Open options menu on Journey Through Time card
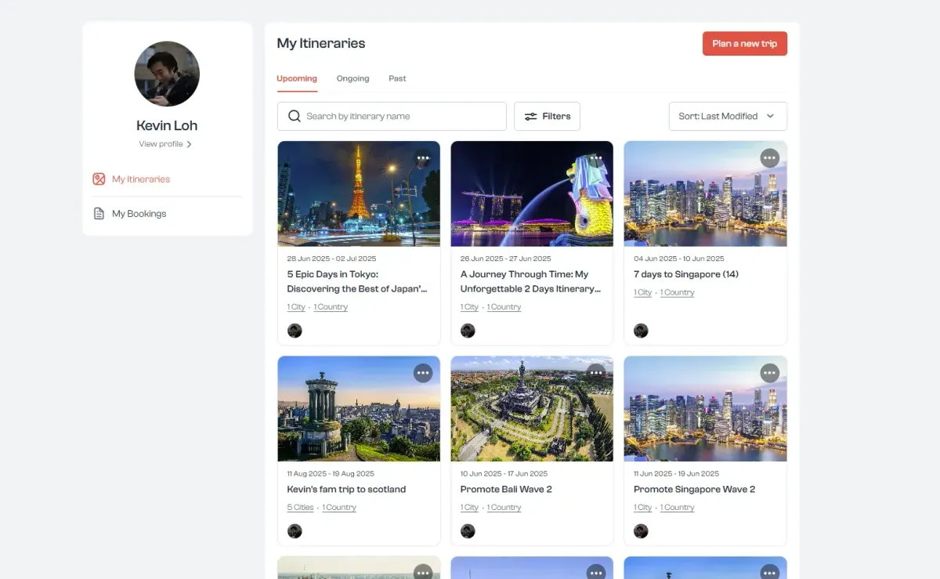Screen dimensions: 940x579 (596, 158)
